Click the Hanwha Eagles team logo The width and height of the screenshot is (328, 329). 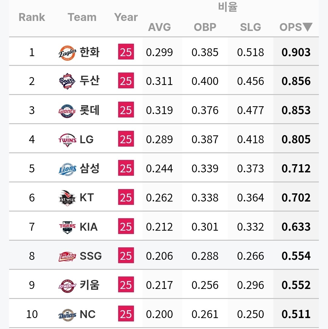point(67,53)
